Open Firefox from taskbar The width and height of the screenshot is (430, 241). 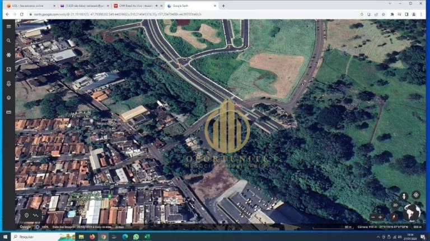pos(92,237)
